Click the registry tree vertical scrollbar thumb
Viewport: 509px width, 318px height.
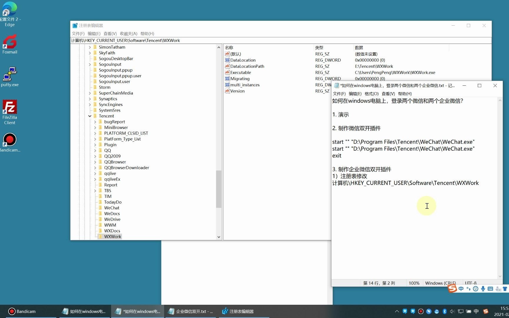pos(219,189)
